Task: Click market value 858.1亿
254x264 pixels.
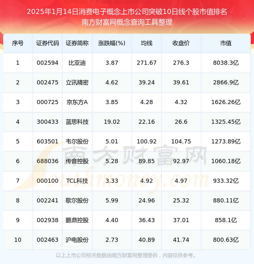Action: coord(226,221)
